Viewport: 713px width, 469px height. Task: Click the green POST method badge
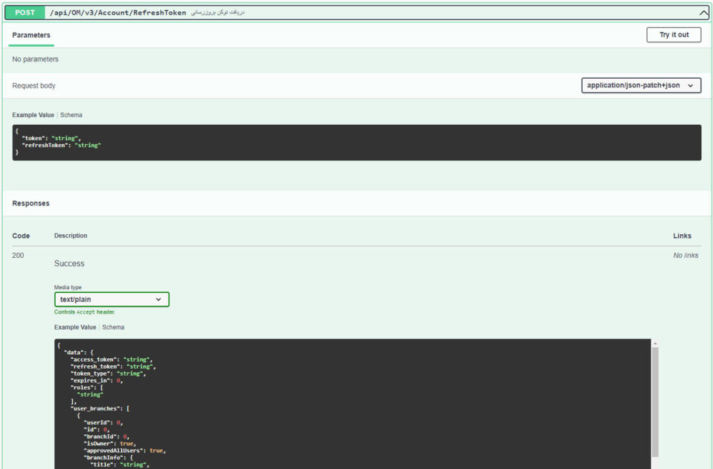click(x=24, y=13)
